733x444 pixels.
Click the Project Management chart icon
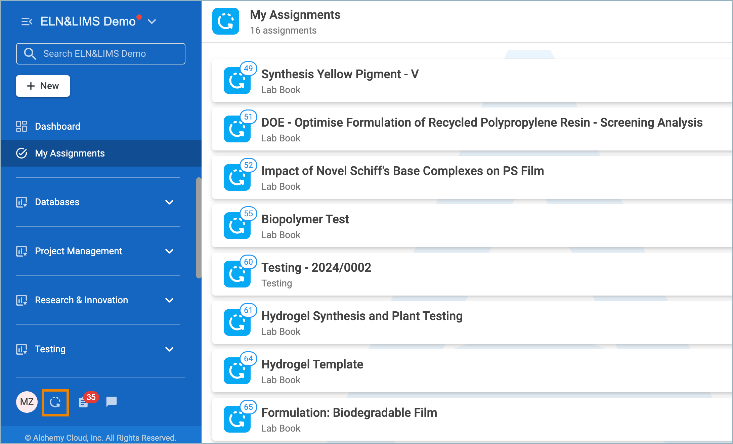(x=21, y=251)
